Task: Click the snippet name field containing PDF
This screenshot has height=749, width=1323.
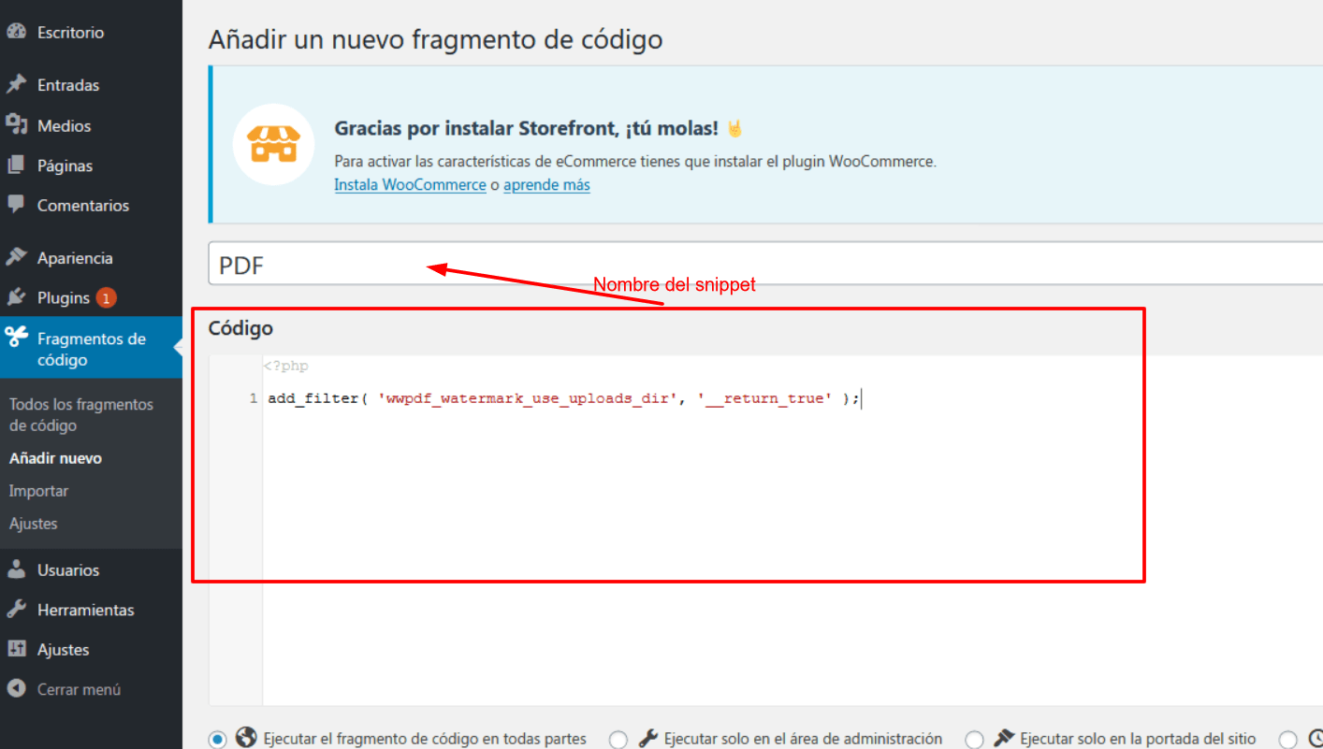Action: coord(765,266)
